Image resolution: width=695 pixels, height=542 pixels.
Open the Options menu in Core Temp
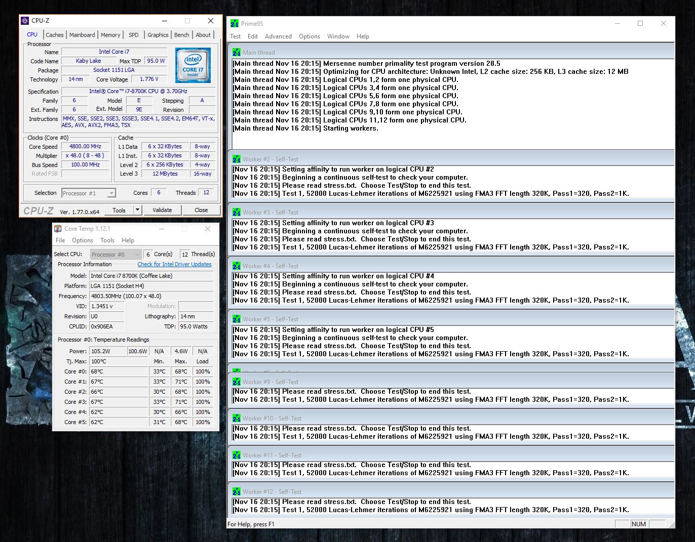coord(83,240)
